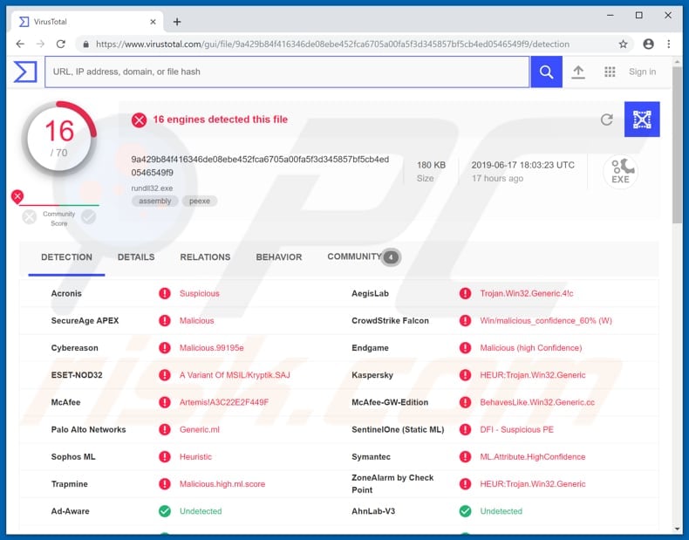Click the Symantec alert icon
Screen dimensions: 689x540
coord(465,457)
